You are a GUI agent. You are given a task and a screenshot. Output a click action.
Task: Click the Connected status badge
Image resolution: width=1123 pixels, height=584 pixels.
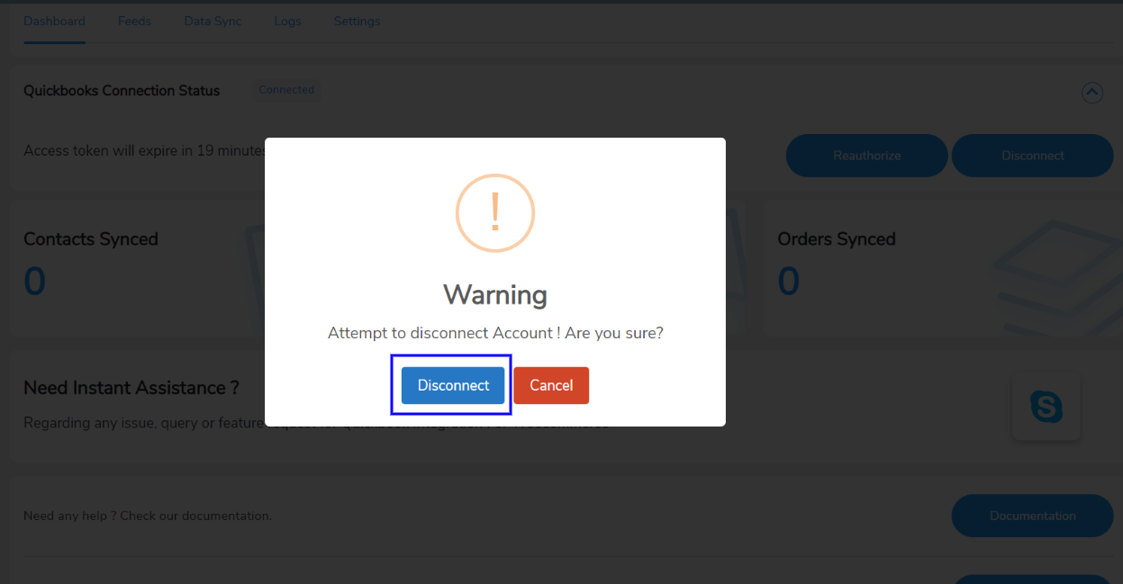(x=286, y=89)
